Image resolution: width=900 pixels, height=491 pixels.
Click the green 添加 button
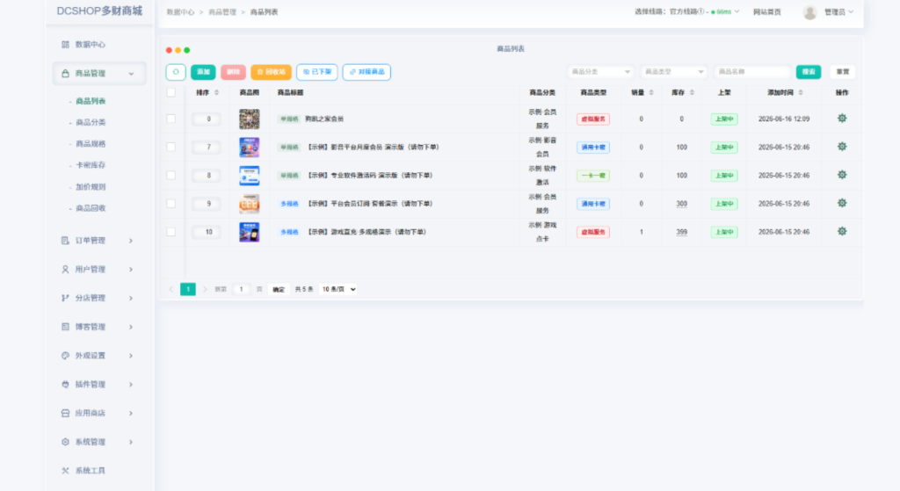[203, 72]
